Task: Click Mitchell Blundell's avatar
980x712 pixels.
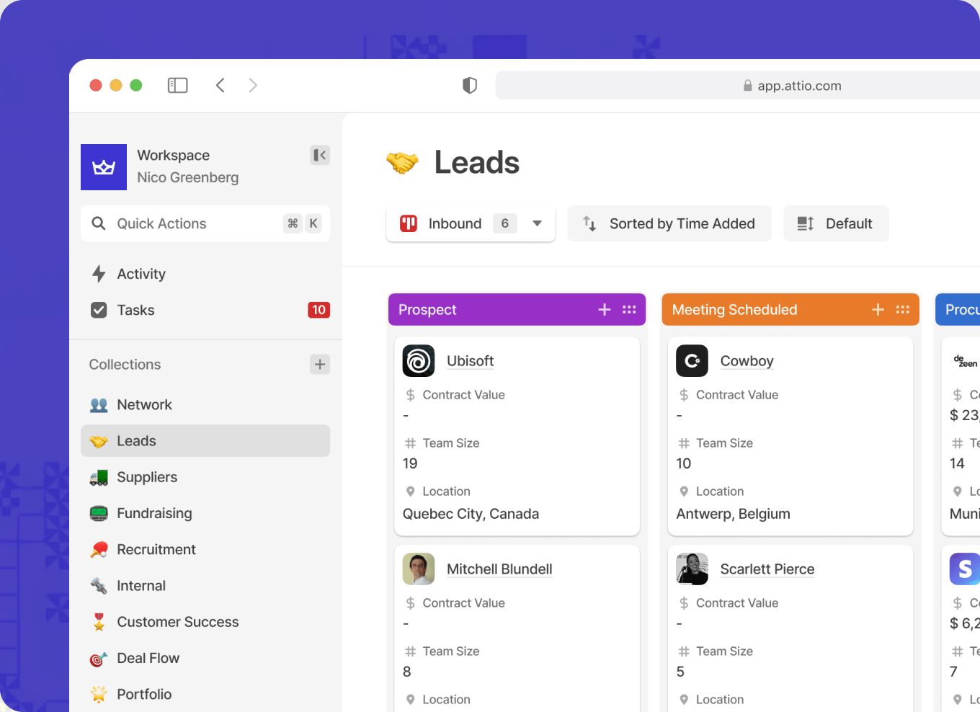Action: click(419, 569)
